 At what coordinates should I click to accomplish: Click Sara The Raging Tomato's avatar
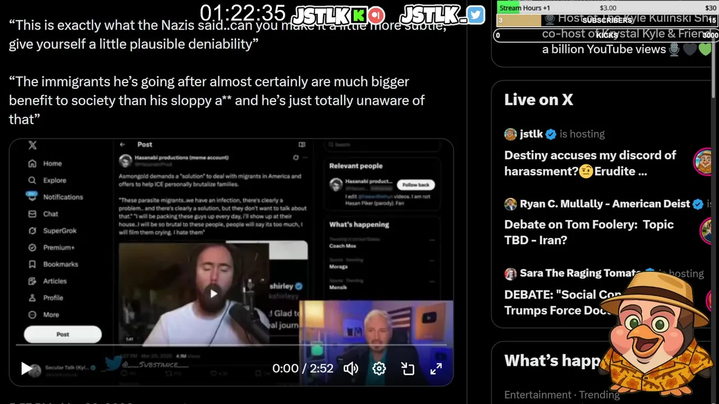point(510,274)
